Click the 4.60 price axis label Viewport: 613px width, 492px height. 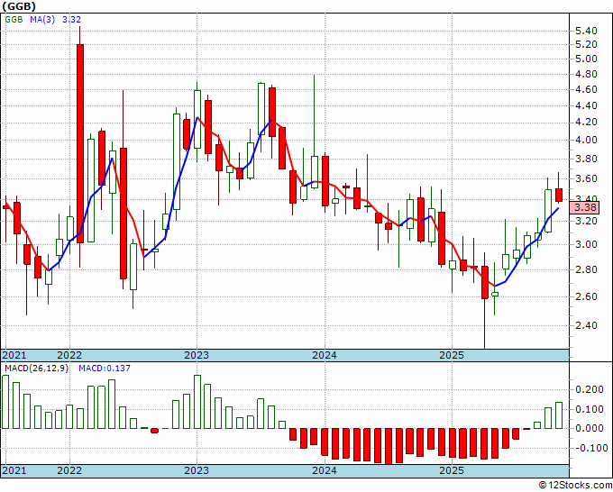(586, 89)
